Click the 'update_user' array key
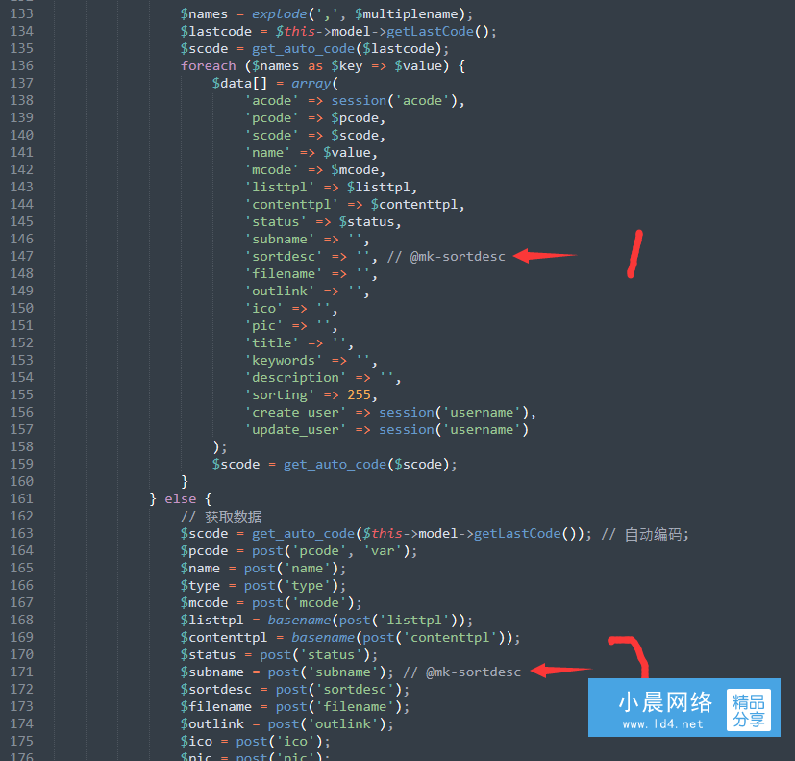 click(295, 430)
